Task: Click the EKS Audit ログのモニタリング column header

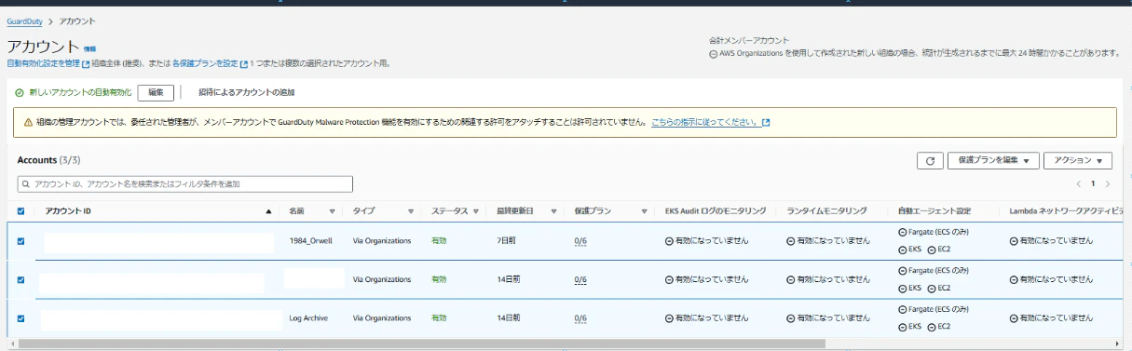Action: (716, 211)
